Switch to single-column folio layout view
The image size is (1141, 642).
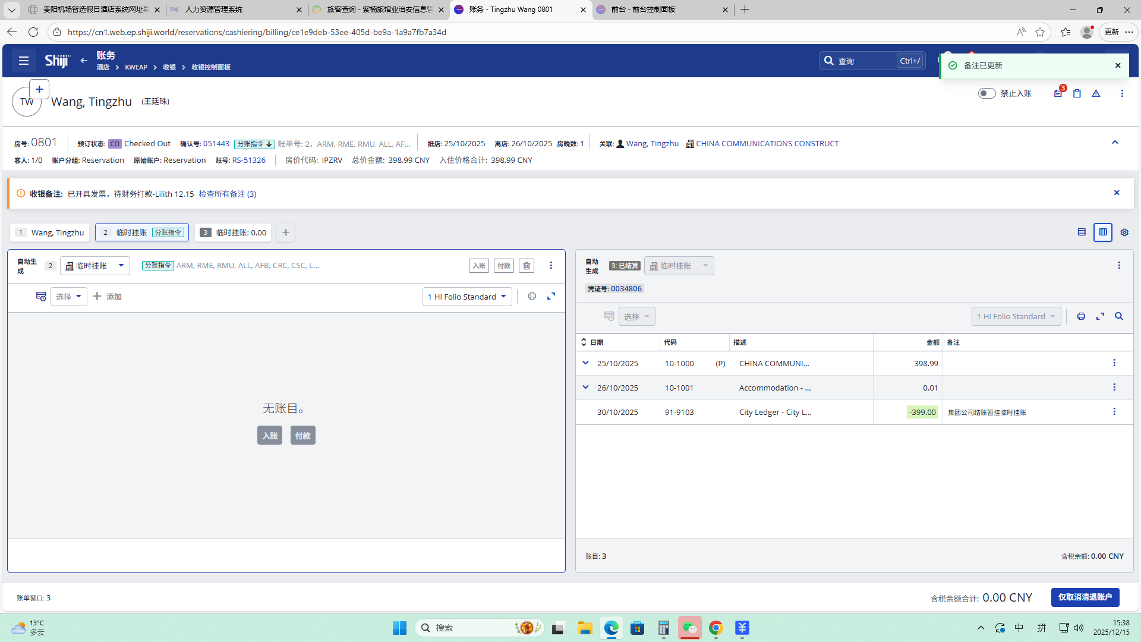click(1082, 232)
